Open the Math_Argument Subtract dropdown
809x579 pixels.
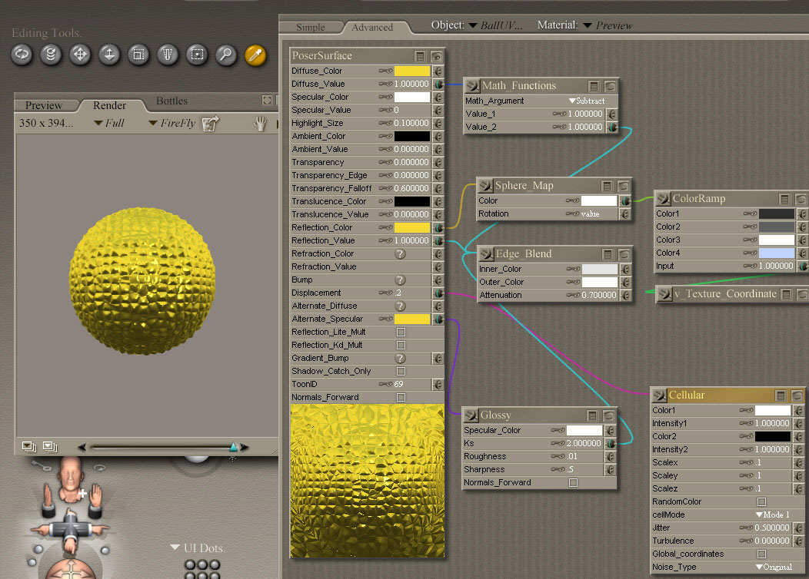click(587, 101)
